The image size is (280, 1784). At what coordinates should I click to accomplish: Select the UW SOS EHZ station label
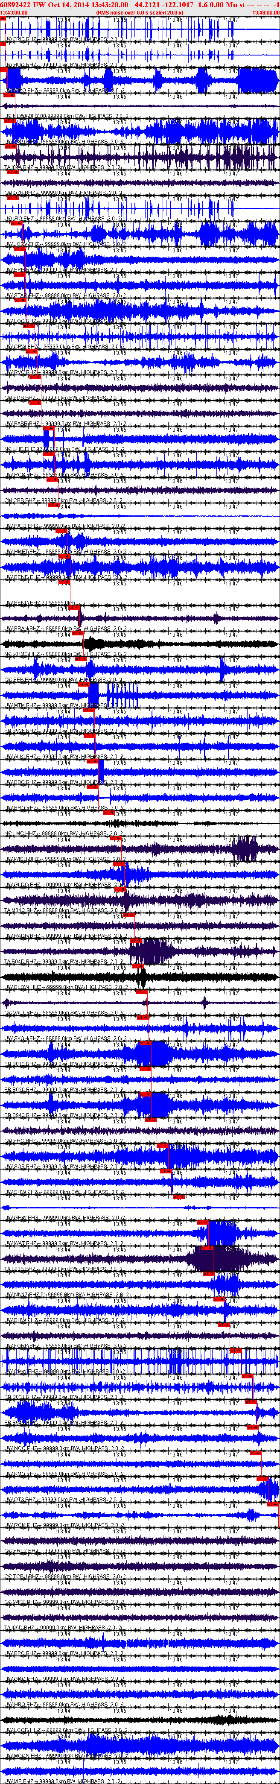[x=64, y=1167]
